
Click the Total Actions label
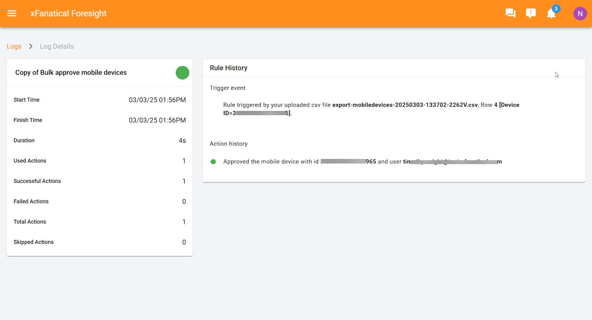pyautogui.click(x=30, y=222)
